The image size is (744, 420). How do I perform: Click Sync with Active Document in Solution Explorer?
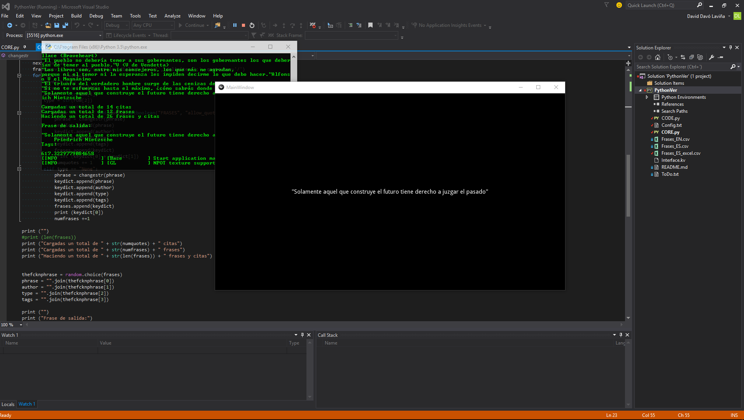tap(683, 57)
